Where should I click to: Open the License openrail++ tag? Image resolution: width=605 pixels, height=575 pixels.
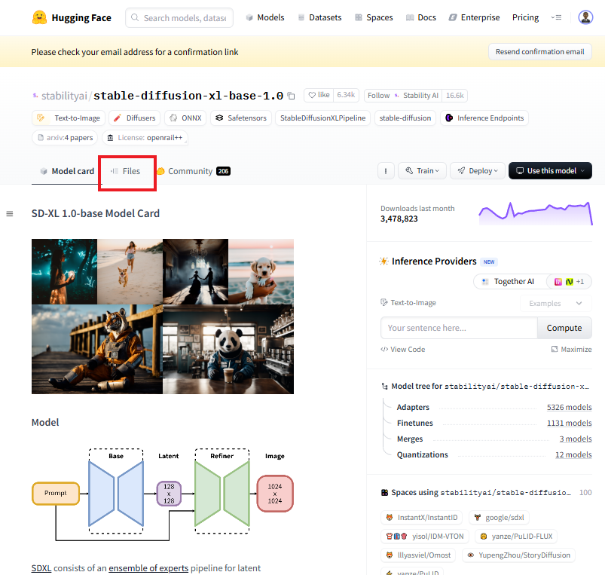coord(145,138)
